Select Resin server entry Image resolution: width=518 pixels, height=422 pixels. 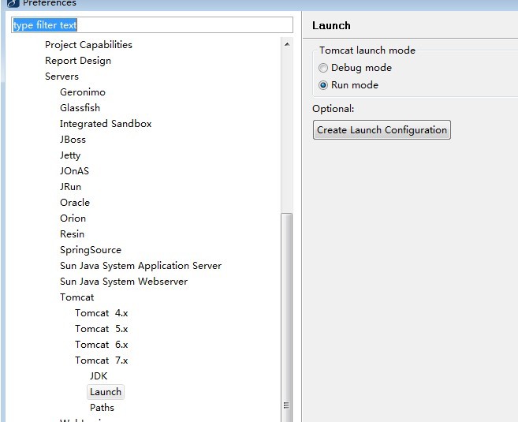point(72,234)
